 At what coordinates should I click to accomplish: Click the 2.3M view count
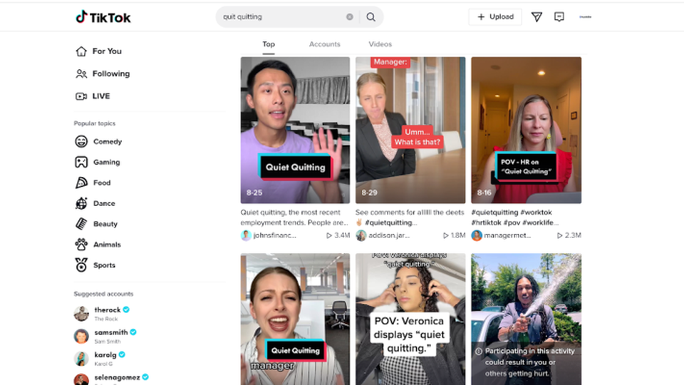point(569,235)
